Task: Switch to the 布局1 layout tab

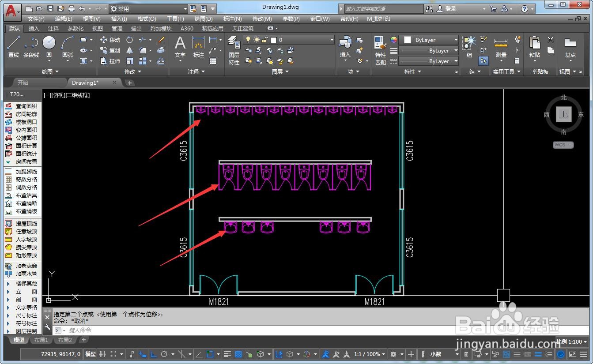Action: 41,340
